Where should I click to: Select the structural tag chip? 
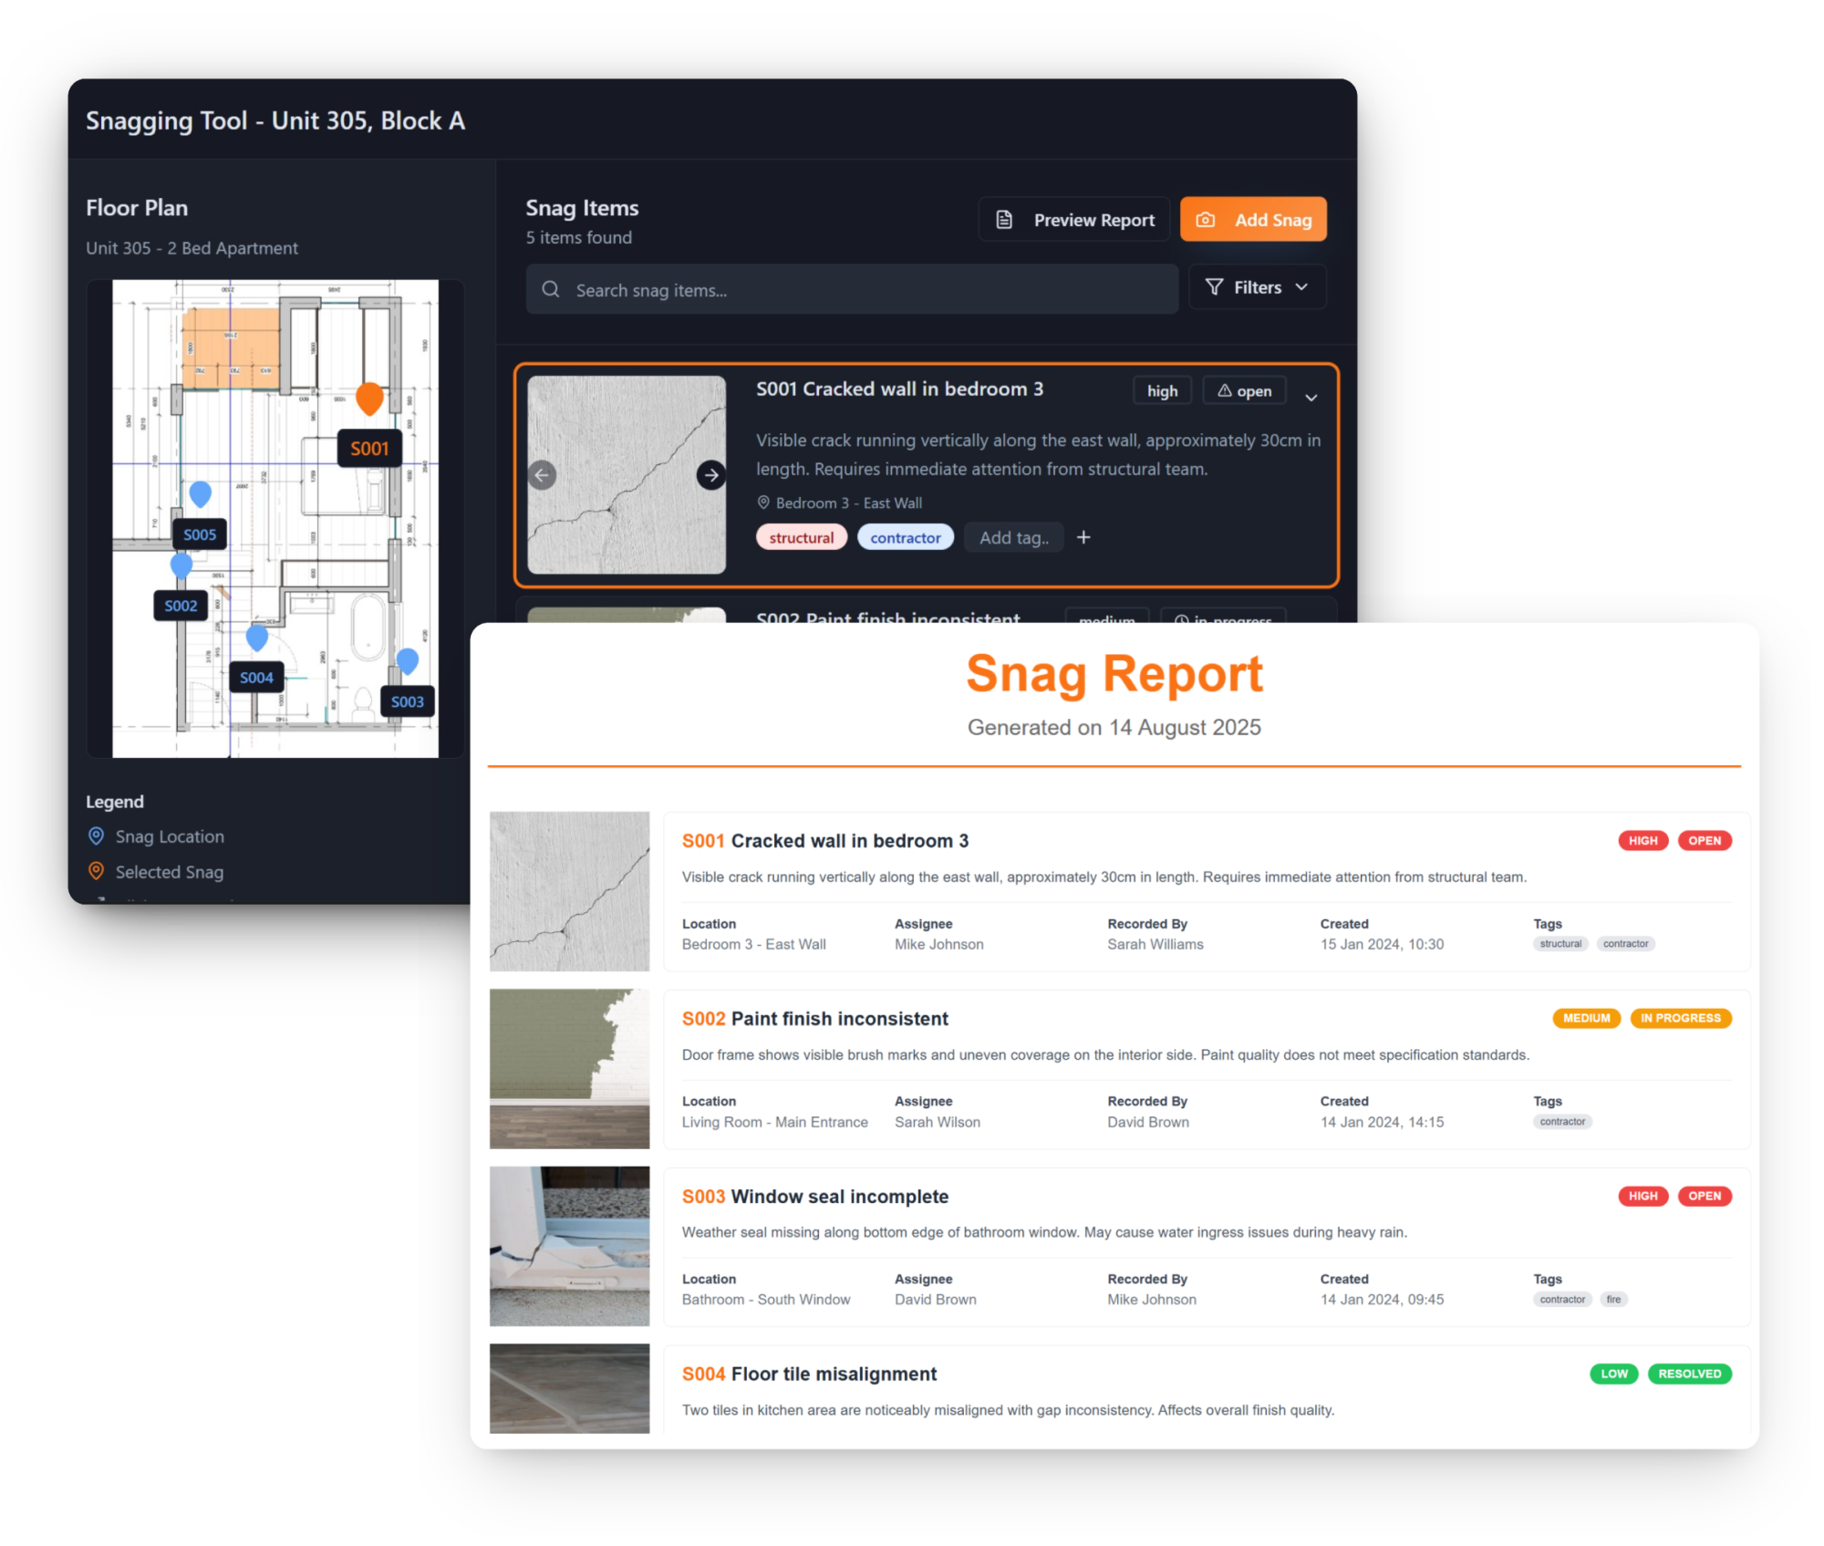tap(801, 538)
